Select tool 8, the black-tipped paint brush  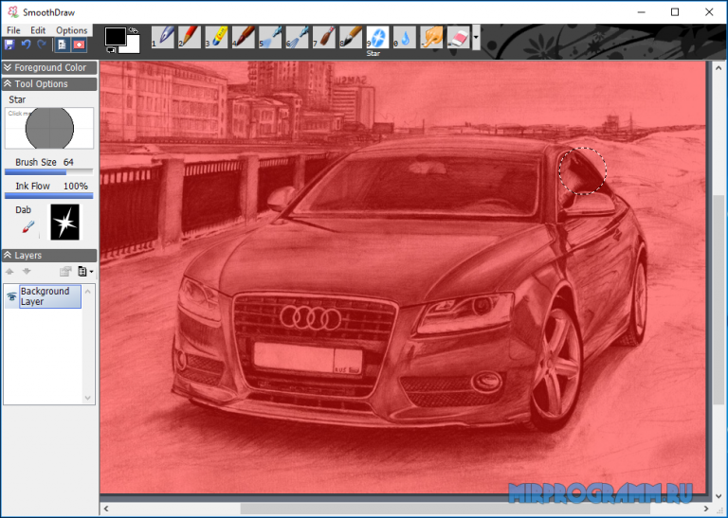pyautogui.click(x=351, y=37)
